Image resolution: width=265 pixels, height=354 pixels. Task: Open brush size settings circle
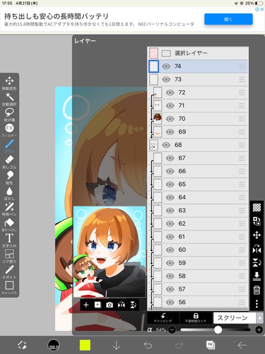(x=54, y=345)
